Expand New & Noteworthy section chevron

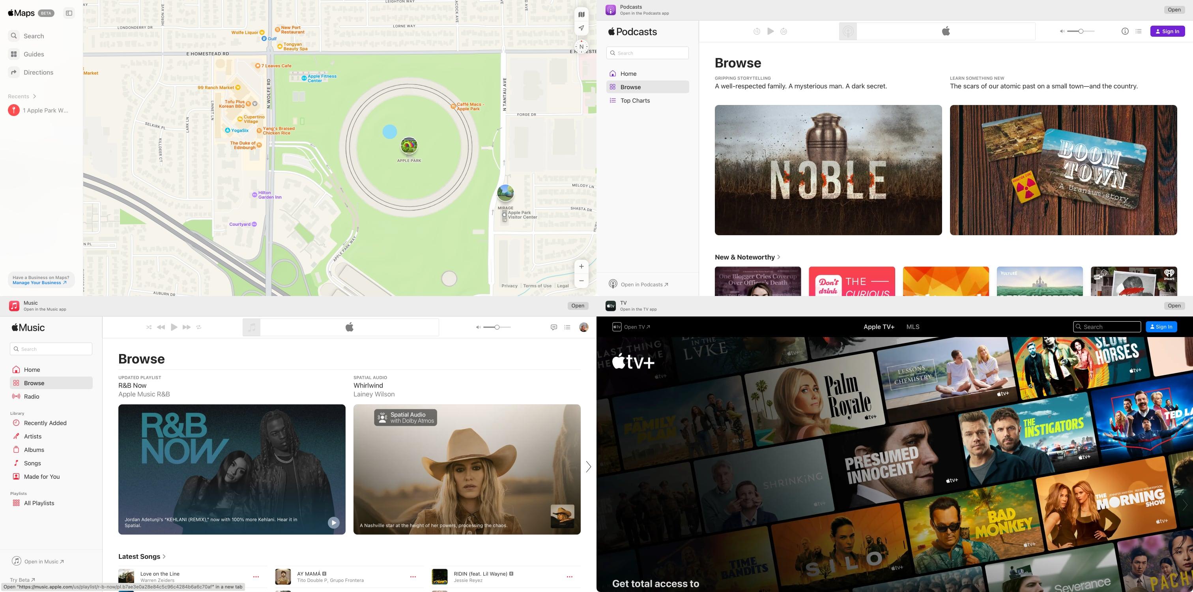coord(778,257)
